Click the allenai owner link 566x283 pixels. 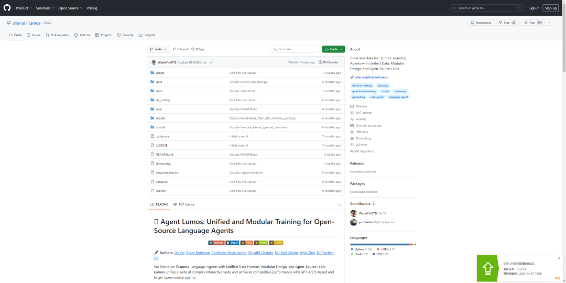18,23
